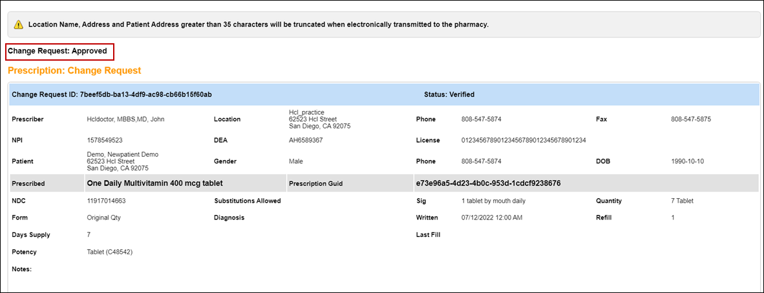Click the prescriber fax number 808-547-5875

click(x=691, y=119)
